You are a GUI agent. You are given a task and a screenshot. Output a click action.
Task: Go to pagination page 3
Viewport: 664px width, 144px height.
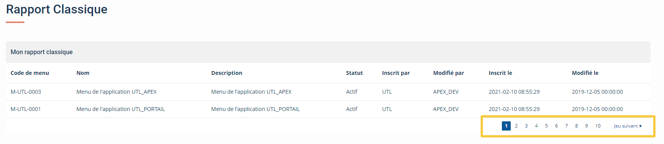[x=526, y=126]
